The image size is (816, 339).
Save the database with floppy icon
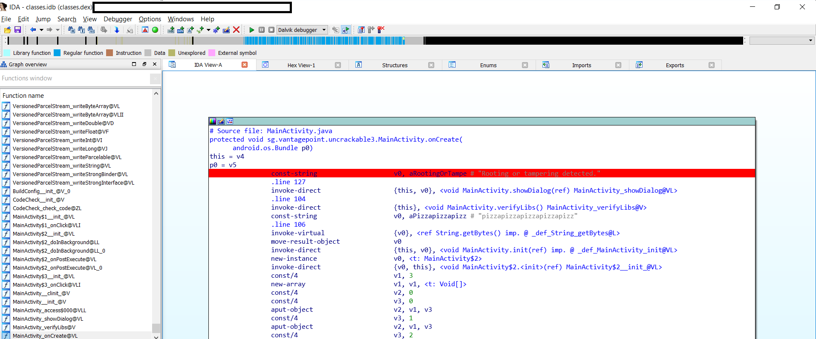(17, 30)
